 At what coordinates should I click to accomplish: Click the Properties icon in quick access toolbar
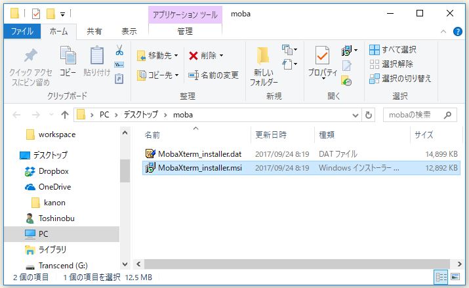click(x=36, y=14)
